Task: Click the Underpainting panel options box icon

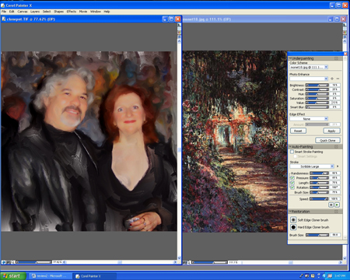Action: pos(336,58)
